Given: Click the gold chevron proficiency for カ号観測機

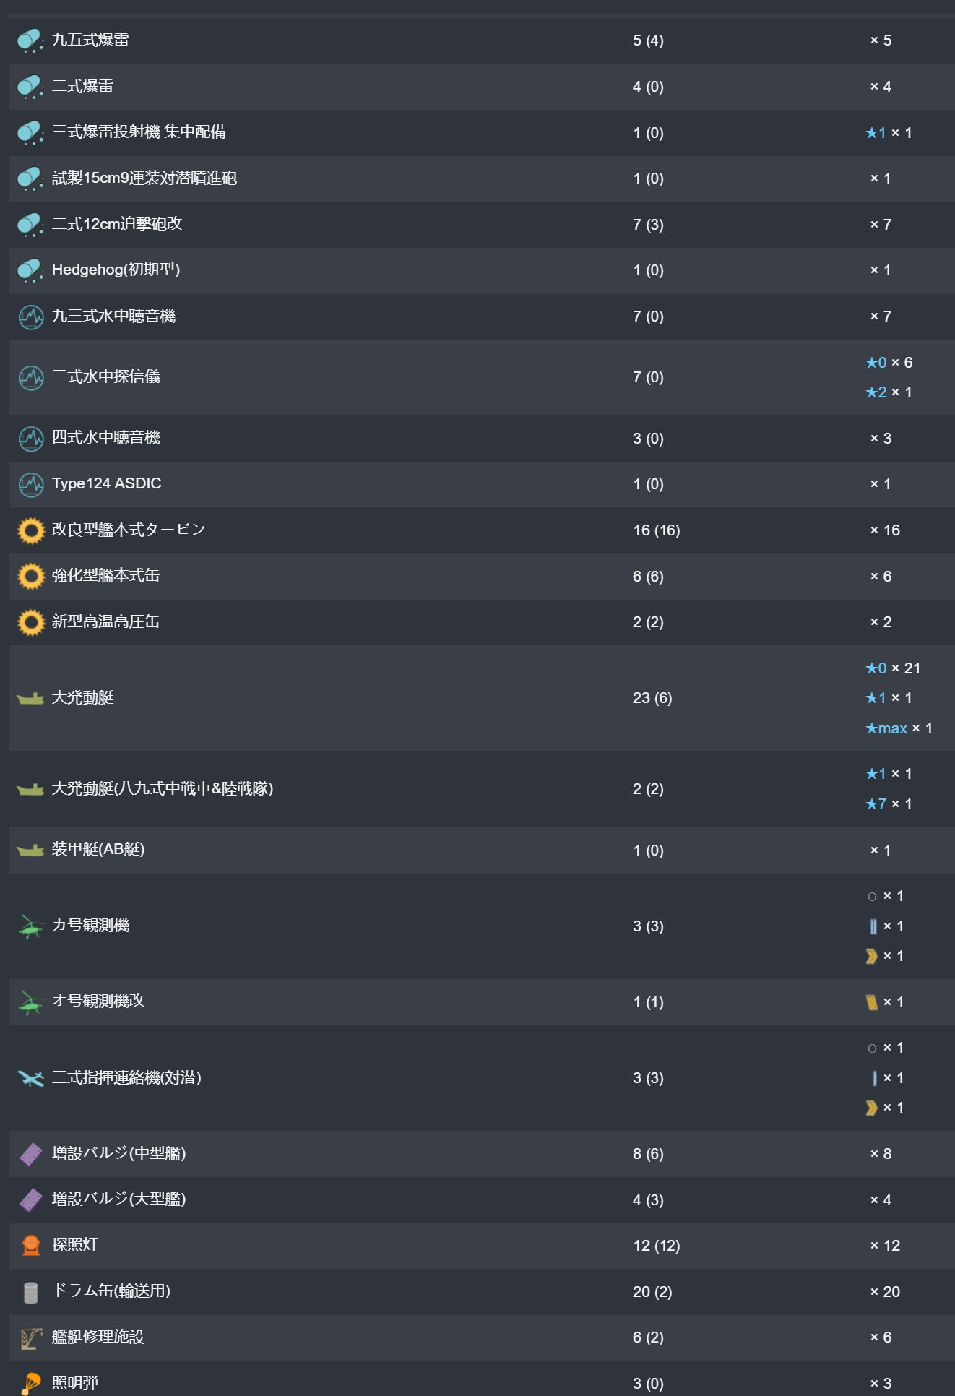Looking at the screenshot, I should tap(872, 956).
